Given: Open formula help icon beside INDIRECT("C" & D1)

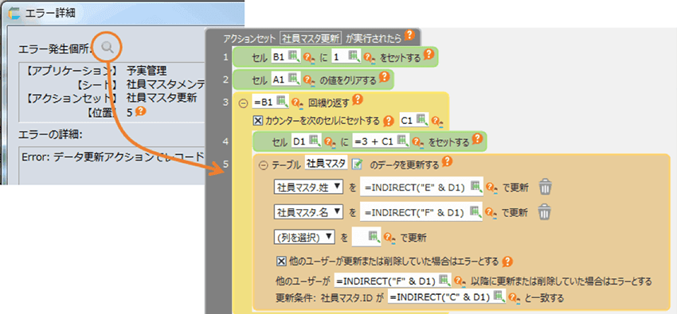Looking at the screenshot, I should pos(514,297).
